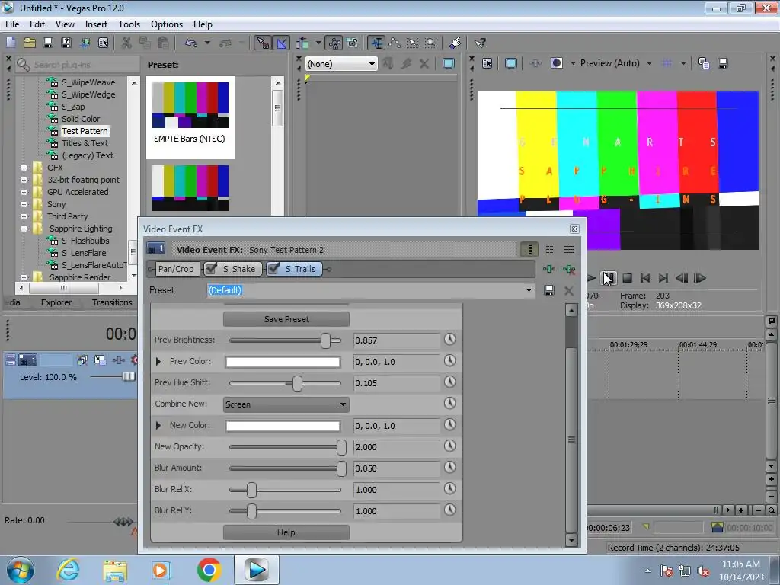Open What's This help icon

[480, 43]
